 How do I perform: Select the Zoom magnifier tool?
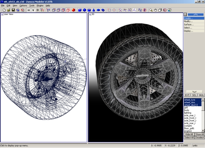point(150,10)
